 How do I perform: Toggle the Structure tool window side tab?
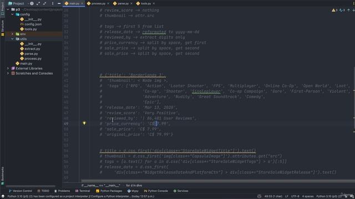(x=2, y=28)
